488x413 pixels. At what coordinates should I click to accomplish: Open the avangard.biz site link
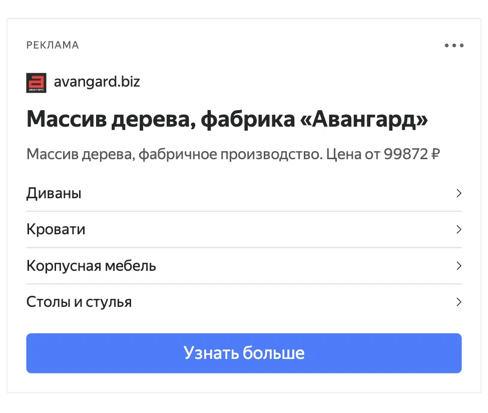97,82
